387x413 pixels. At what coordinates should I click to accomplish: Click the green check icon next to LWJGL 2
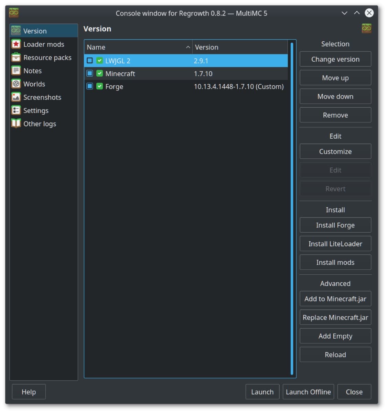tap(99, 61)
